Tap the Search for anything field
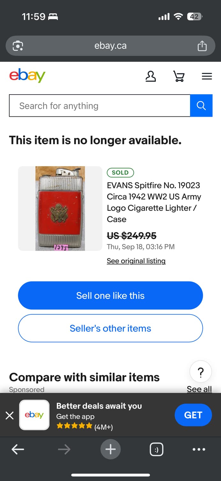This screenshot has width=221, height=481. point(96,105)
